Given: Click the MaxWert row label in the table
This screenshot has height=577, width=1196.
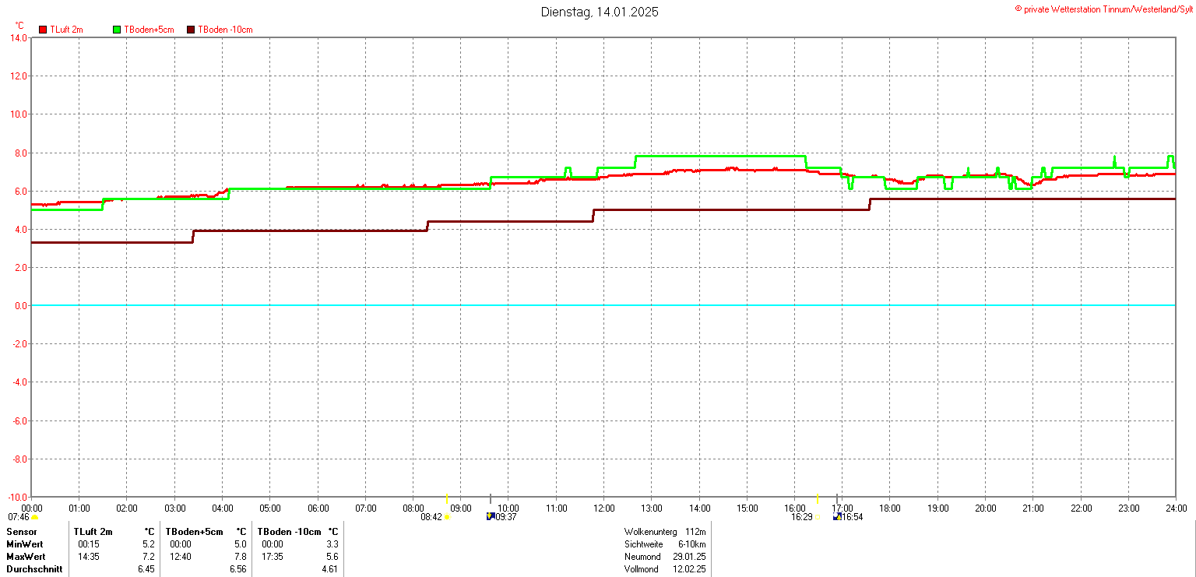Looking at the screenshot, I should pos(26,557).
